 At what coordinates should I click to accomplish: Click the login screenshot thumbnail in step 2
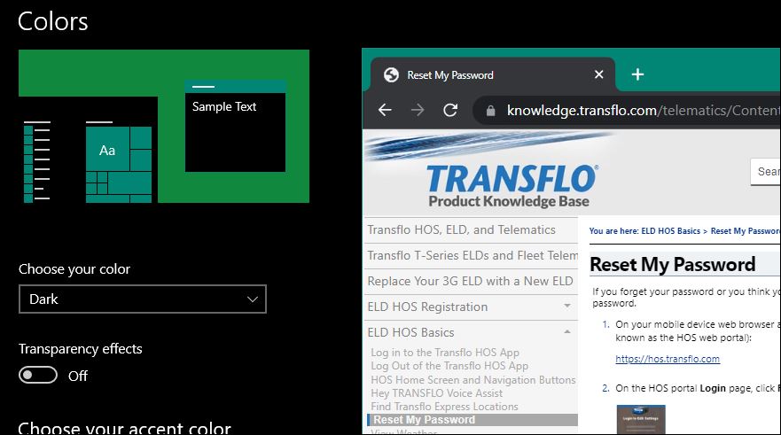641,420
